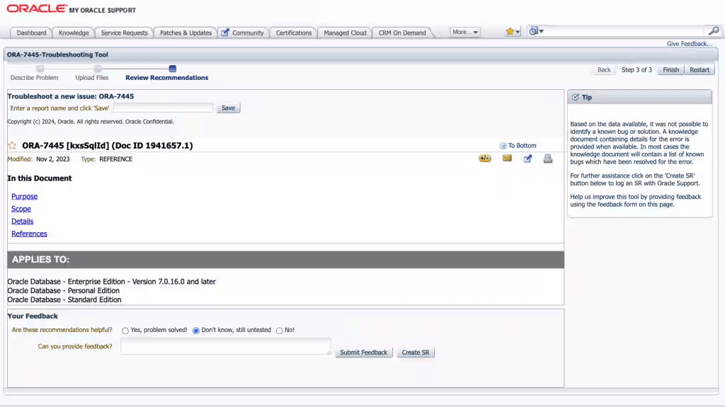Click the Oracle logo
This screenshot has width=725, height=407.
(37, 8)
